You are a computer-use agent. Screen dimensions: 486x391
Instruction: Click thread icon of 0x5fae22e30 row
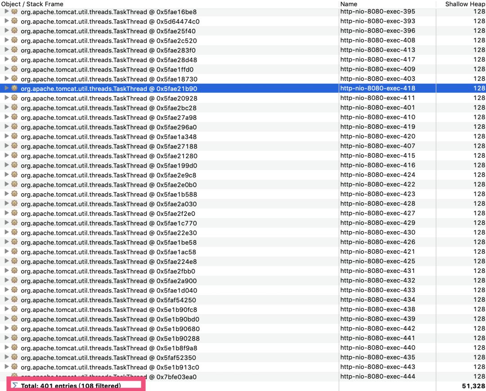(14, 233)
